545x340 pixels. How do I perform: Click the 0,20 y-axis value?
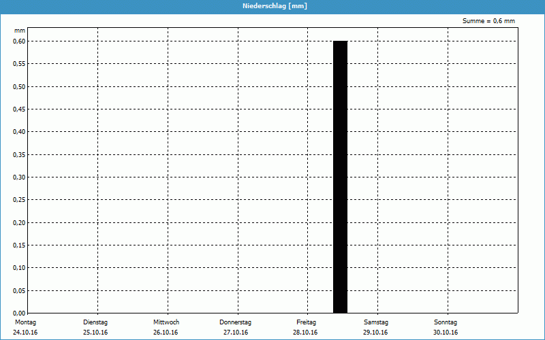(x=19, y=223)
